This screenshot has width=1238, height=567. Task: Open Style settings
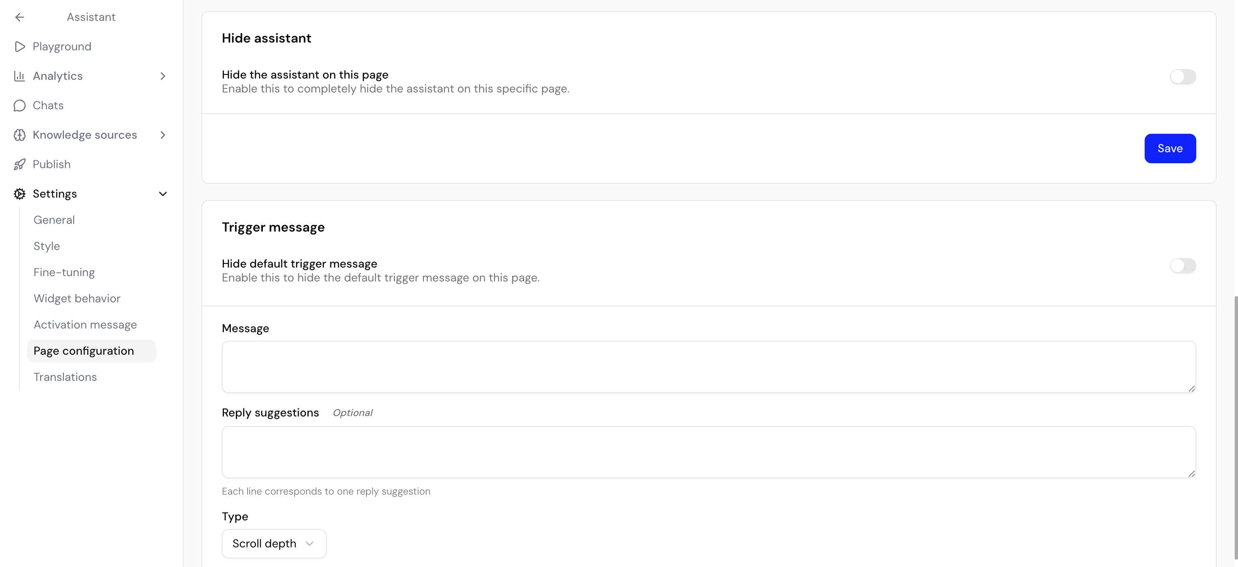tap(47, 246)
